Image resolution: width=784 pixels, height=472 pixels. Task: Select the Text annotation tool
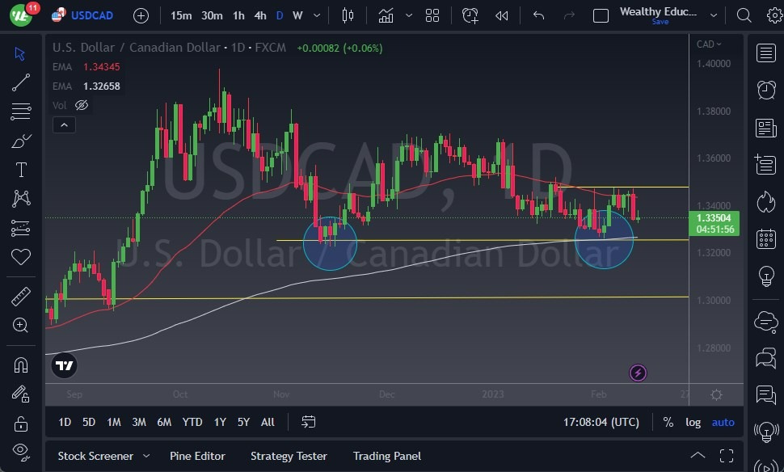point(20,170)
